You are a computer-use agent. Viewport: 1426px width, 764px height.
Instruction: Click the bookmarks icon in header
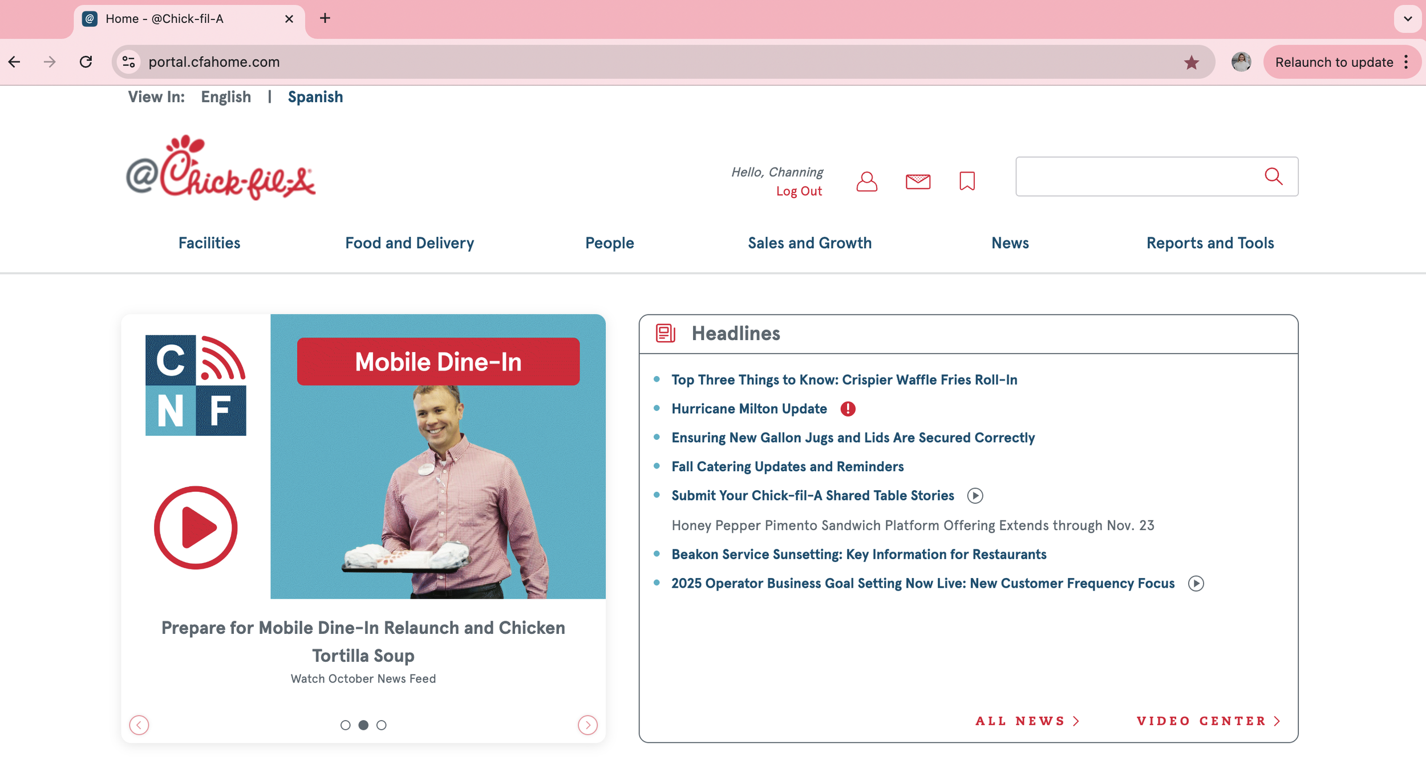967,181
